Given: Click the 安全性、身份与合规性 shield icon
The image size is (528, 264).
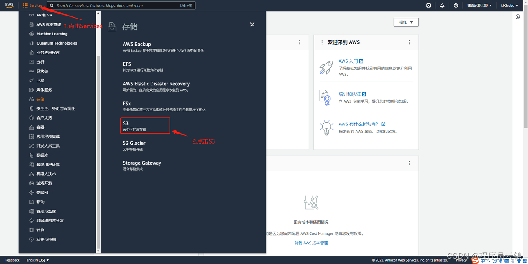Looking at the screenshot, I should [x=32, y=108].
